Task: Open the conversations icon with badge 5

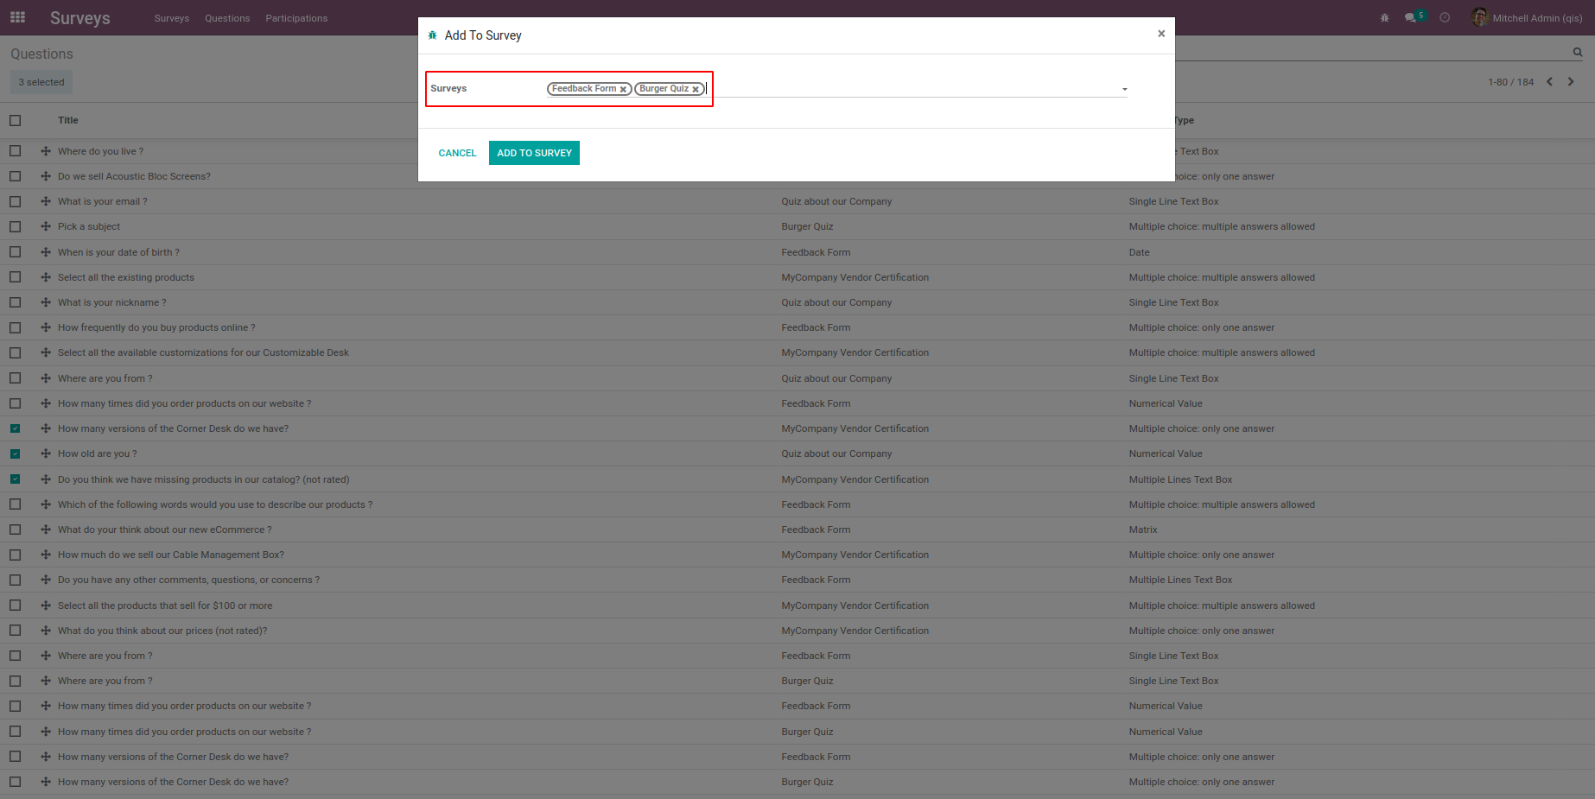Action: [1414, 17]
